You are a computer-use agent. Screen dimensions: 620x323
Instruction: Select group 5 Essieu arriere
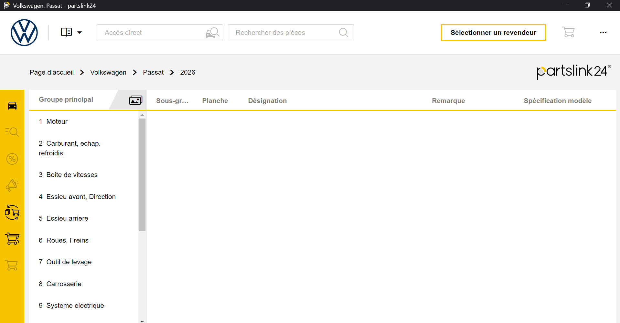84,218
